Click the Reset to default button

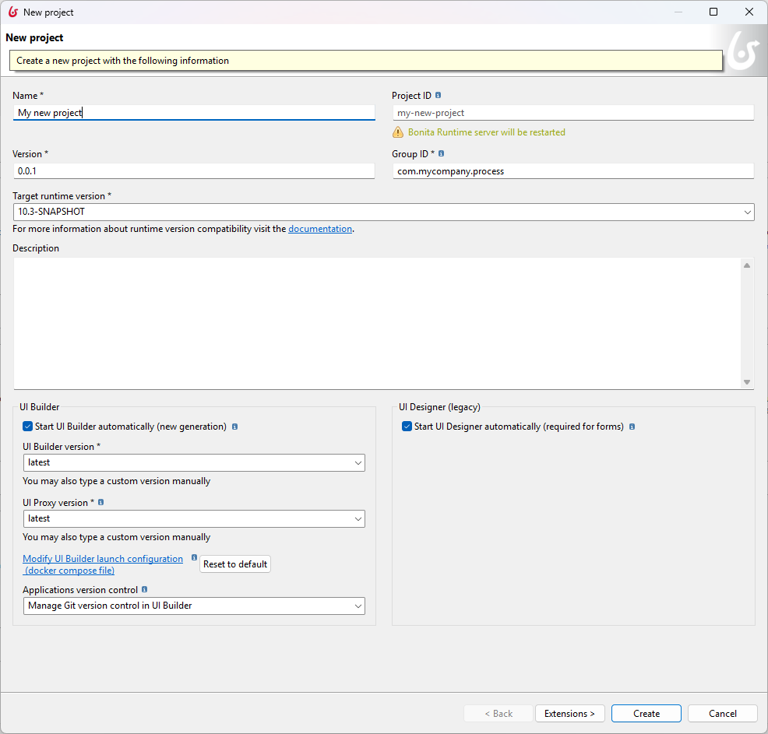(x=235, y=564)
